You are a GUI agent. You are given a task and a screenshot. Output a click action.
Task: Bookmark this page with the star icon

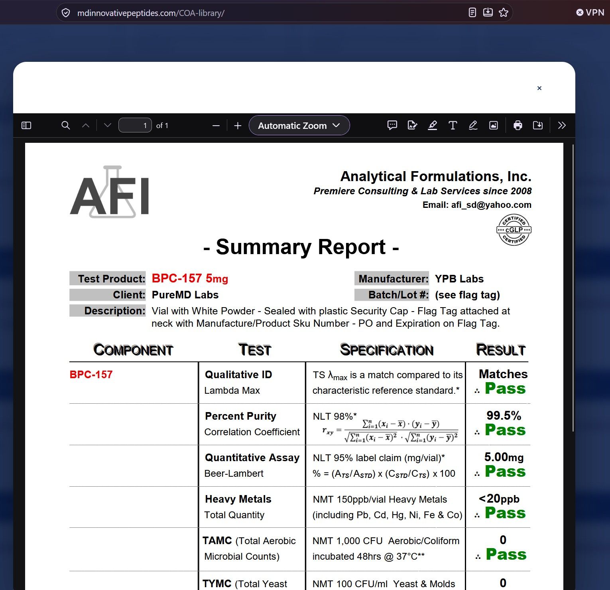pos(504,13)
